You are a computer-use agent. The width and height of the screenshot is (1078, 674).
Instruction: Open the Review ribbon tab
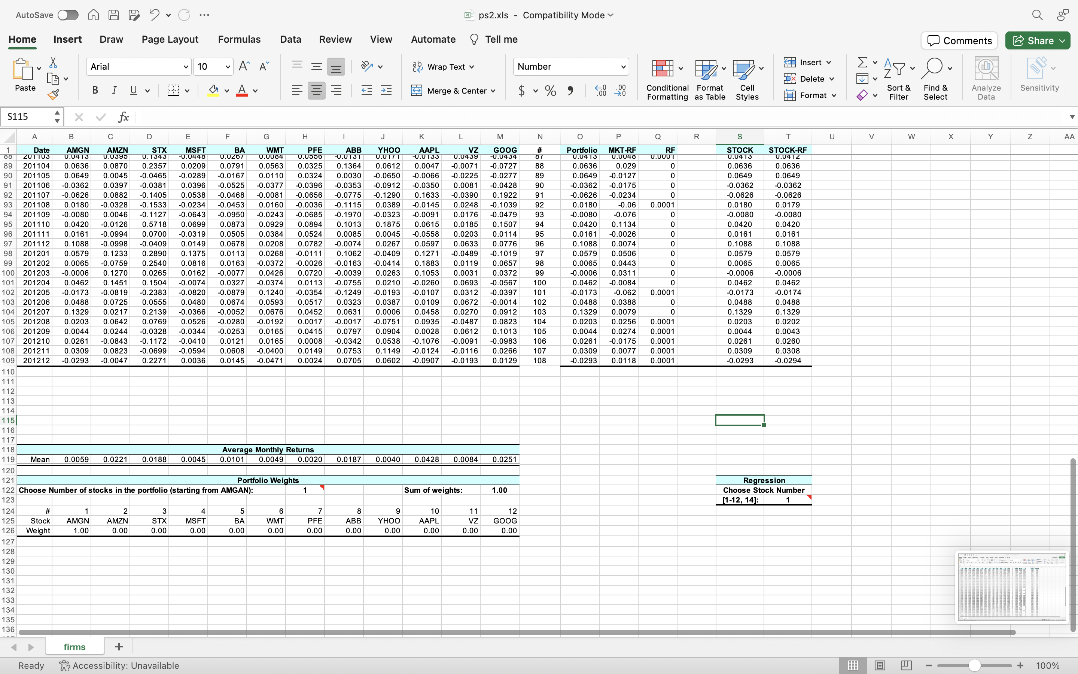point(335,39)
